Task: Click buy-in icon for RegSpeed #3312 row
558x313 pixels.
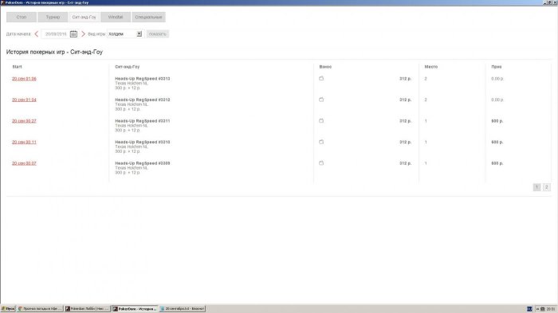Action: click(x=321, y=100)
